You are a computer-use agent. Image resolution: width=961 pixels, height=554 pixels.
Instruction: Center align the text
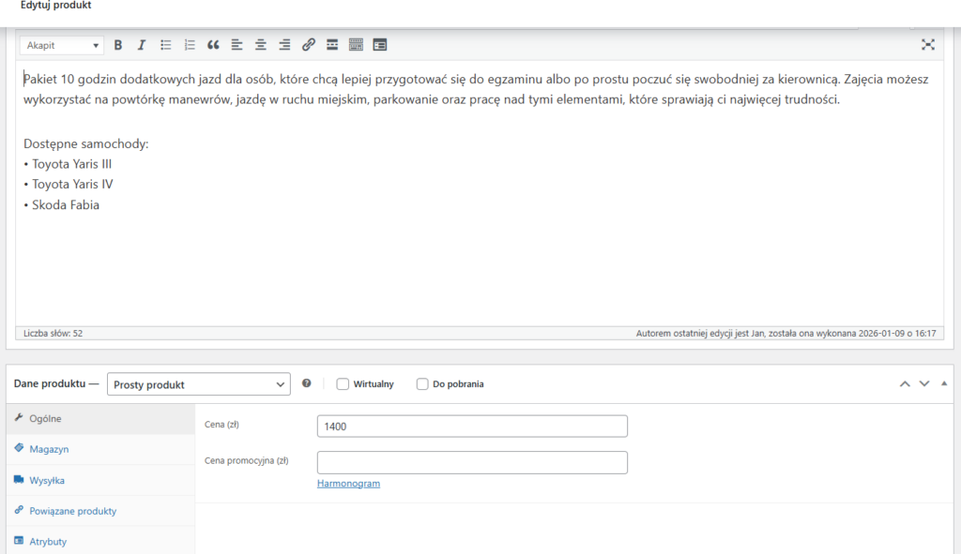260,45
